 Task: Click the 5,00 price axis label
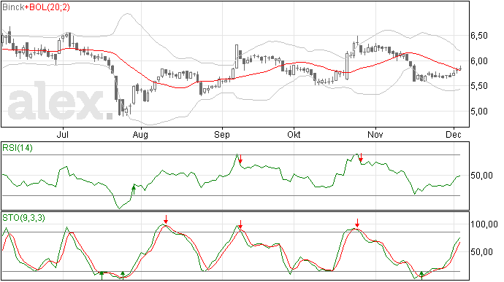point(479,111)
